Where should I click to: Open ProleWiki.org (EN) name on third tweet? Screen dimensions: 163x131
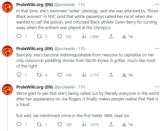[x=34, y=87]
